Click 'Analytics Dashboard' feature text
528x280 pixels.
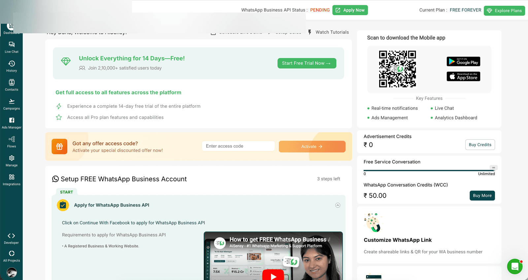coord(456,118)
